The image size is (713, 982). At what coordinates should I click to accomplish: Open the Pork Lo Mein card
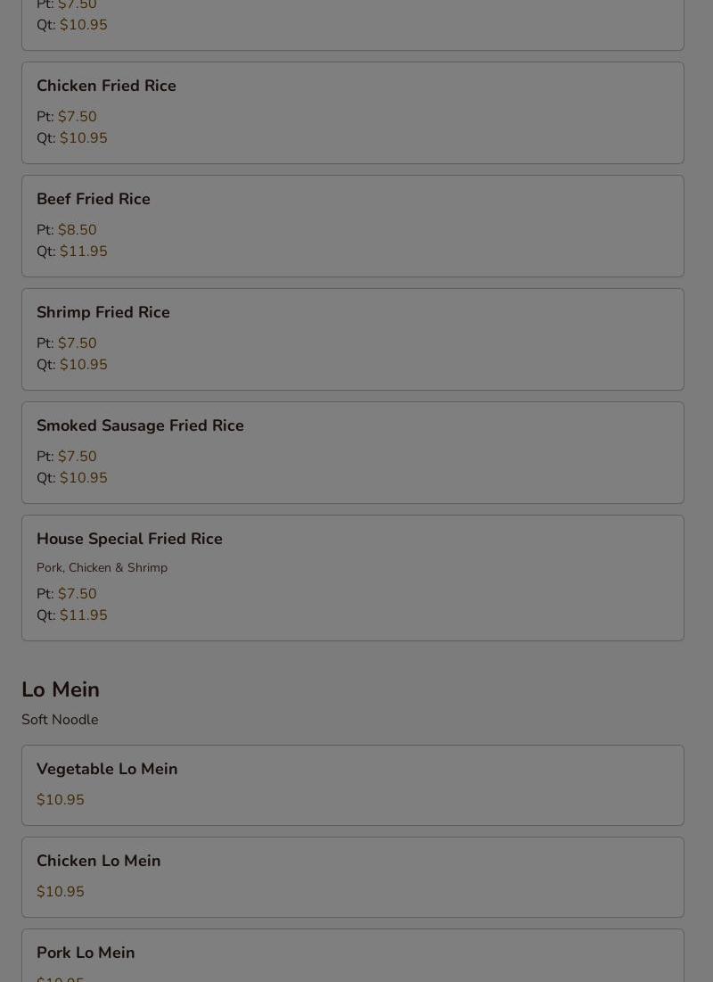click(x=352, y=956)
